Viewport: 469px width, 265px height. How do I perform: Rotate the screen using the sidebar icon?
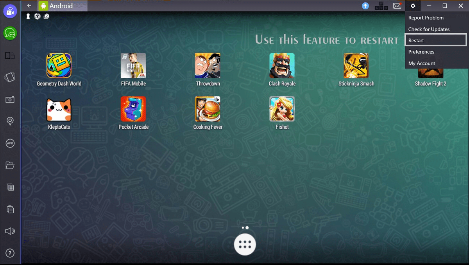tap(10, 55)
